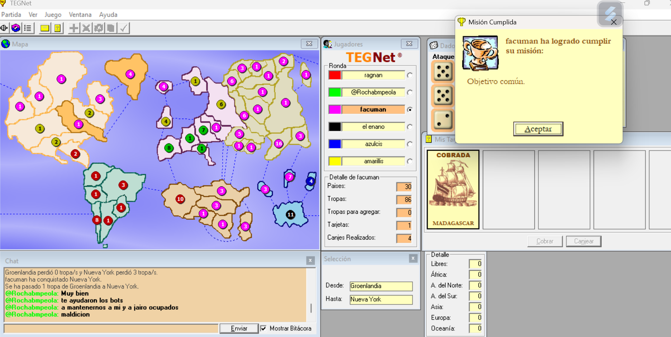
Task: Click the army marker 16 on map
Action: coord(279,143)
